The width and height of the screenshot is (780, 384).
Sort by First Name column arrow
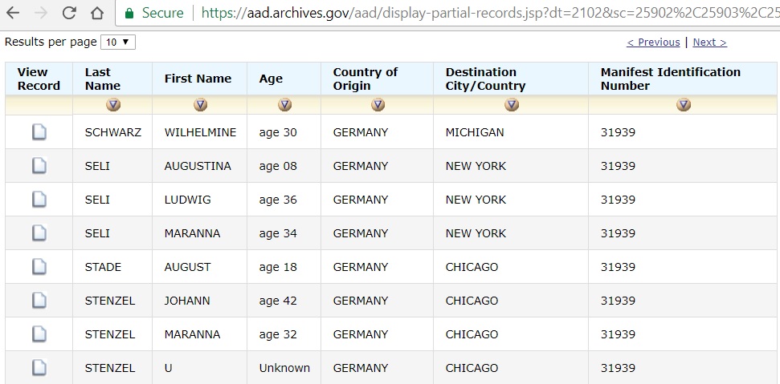pos(200,105)
